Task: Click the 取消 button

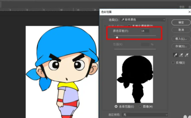Action: point(181,30)
